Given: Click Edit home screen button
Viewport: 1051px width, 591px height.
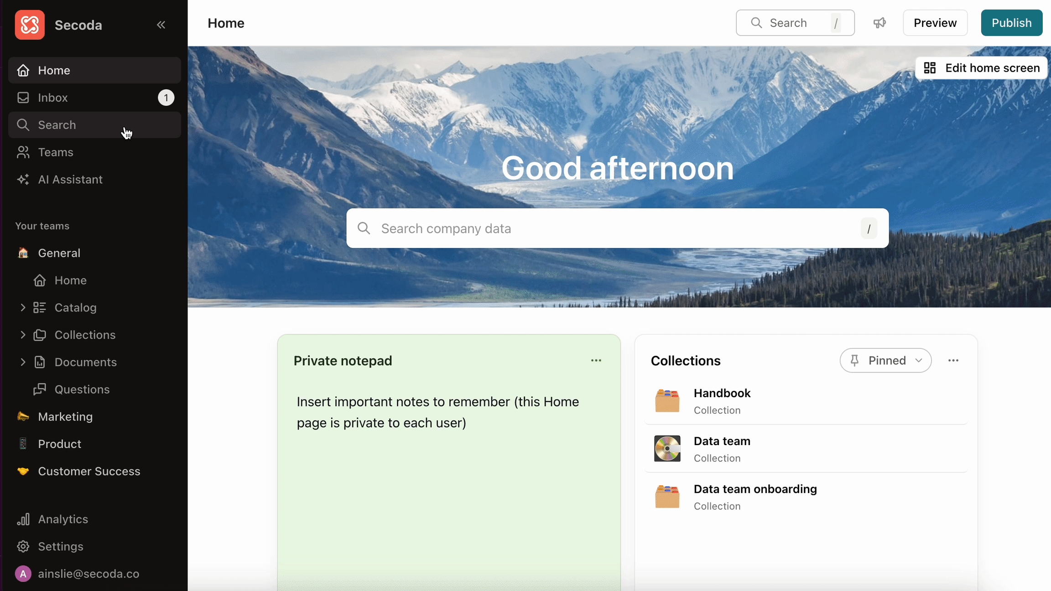Looking at the screenshot, I should click(x=981, y=68).
